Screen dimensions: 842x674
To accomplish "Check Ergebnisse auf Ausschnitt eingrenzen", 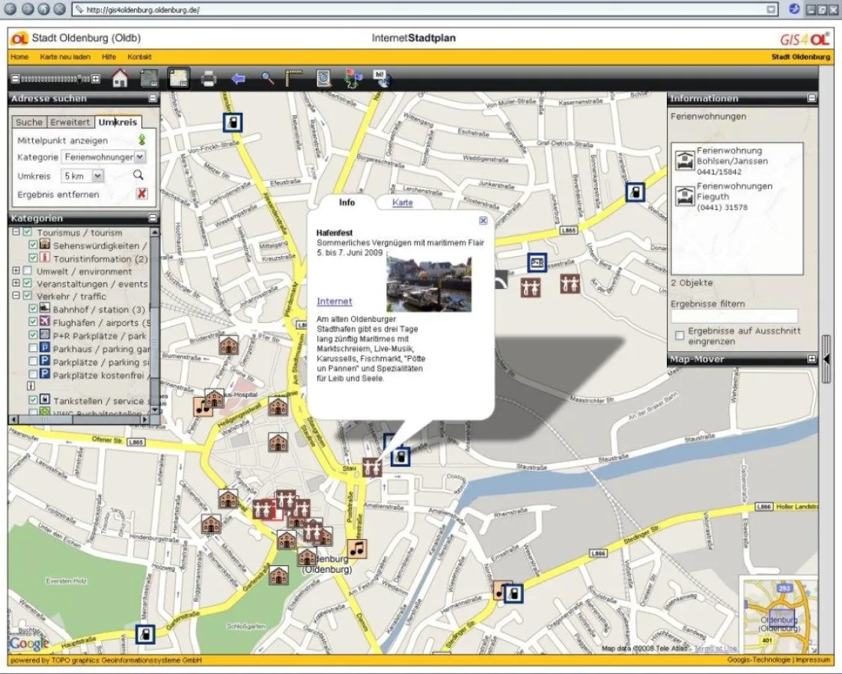I will click(680, 336).
